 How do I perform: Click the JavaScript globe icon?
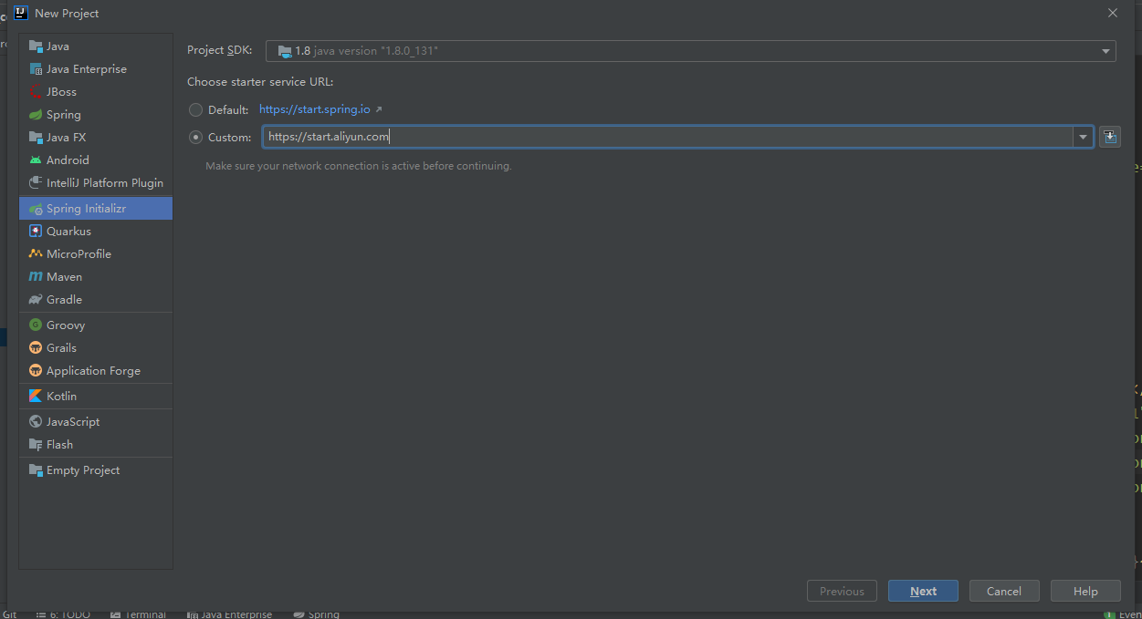click(x=36, y=421)
